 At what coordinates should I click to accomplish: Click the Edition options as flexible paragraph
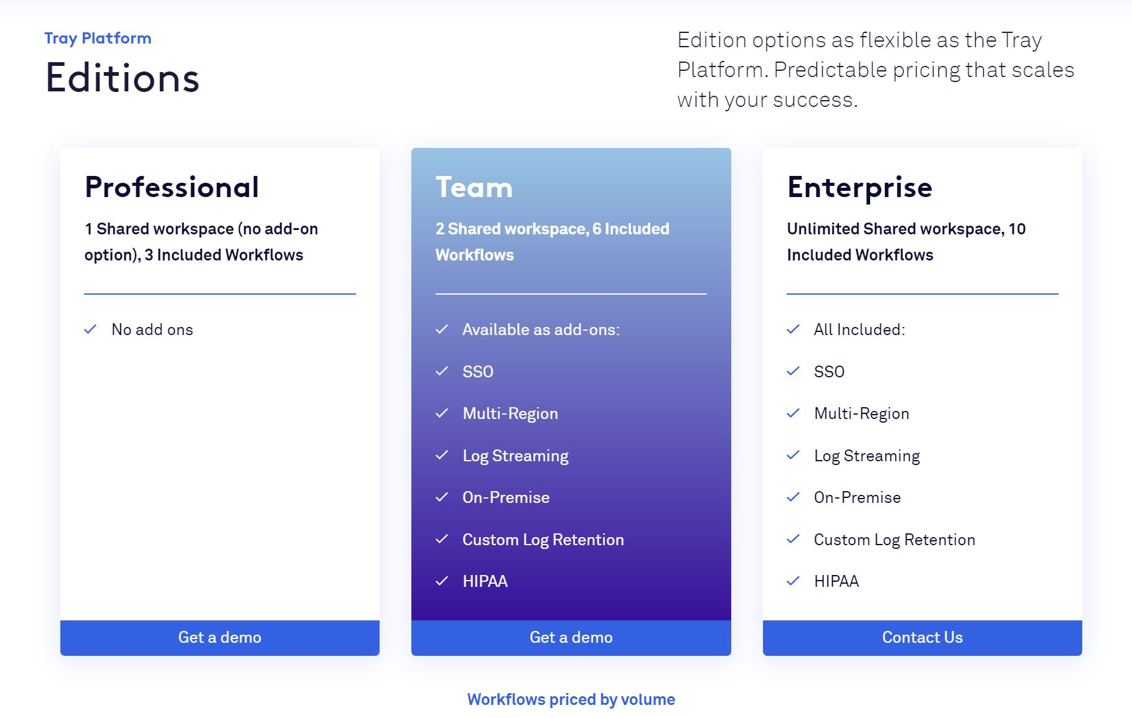[876, 70]
